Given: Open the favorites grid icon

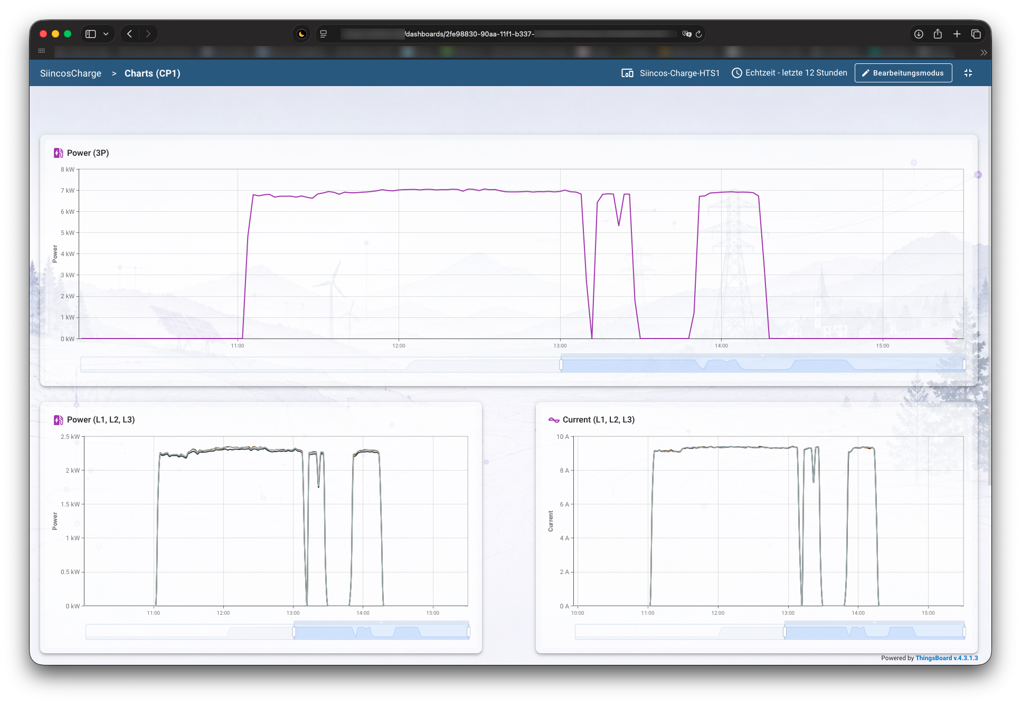Looking at the screenshot, I should pyautogui.click(x=42, y=51).
